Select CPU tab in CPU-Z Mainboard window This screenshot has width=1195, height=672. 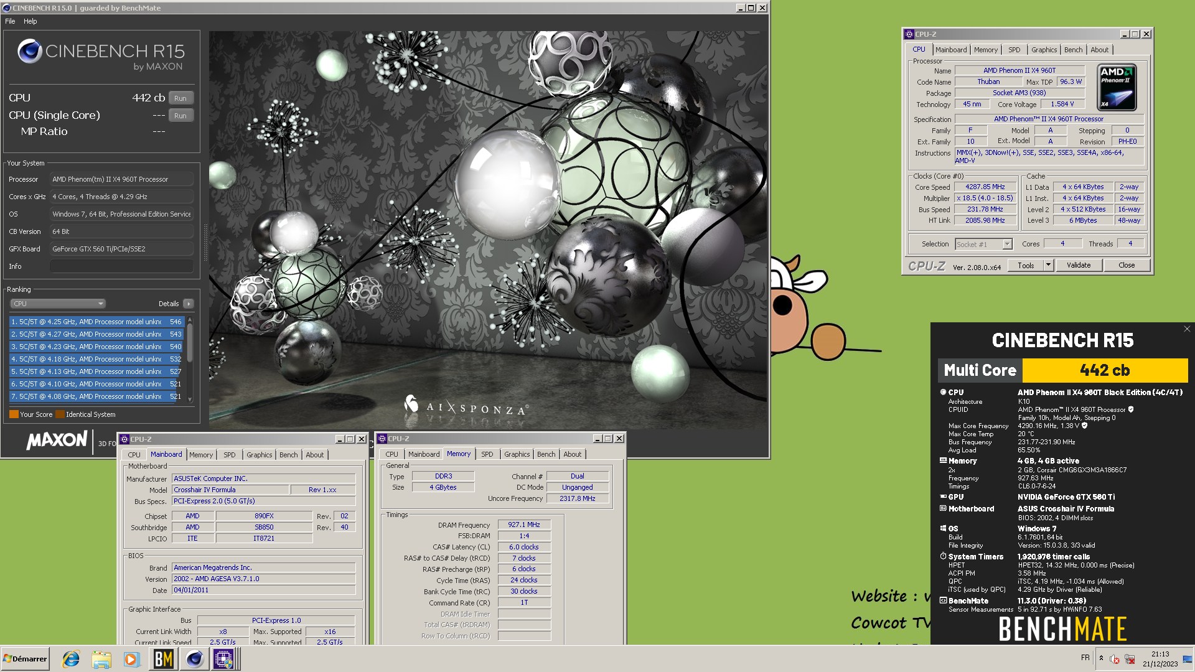tap(134, 455)
